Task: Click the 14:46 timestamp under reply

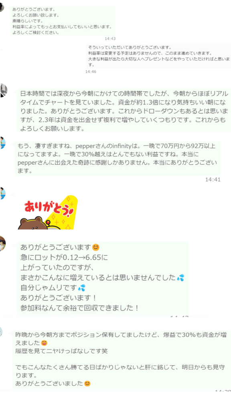Action: pyautogui.click(x=91, y=71)
